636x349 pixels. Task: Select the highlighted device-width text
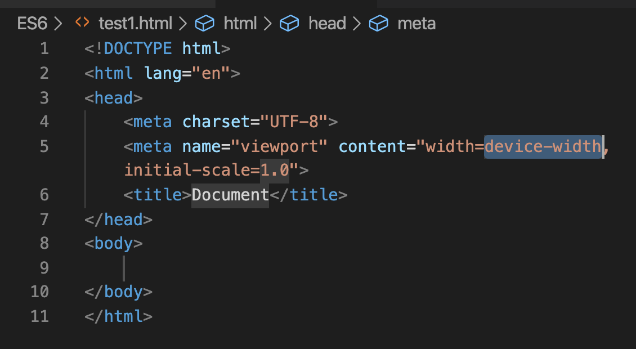point(543,146)
